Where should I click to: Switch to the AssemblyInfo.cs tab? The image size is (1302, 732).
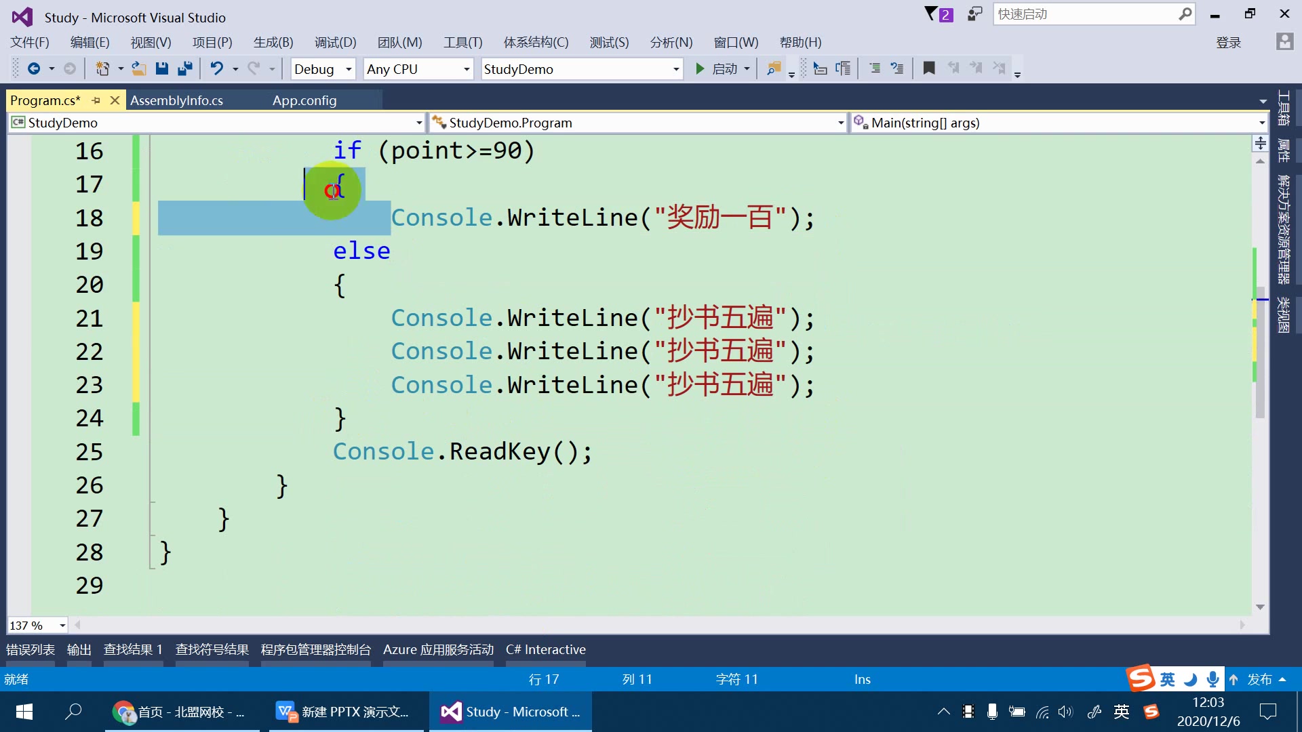point(176,100)
